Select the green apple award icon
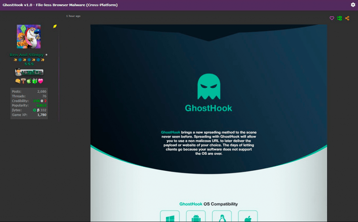Viewport: 358px width, 222px height. tap(29, 81)
